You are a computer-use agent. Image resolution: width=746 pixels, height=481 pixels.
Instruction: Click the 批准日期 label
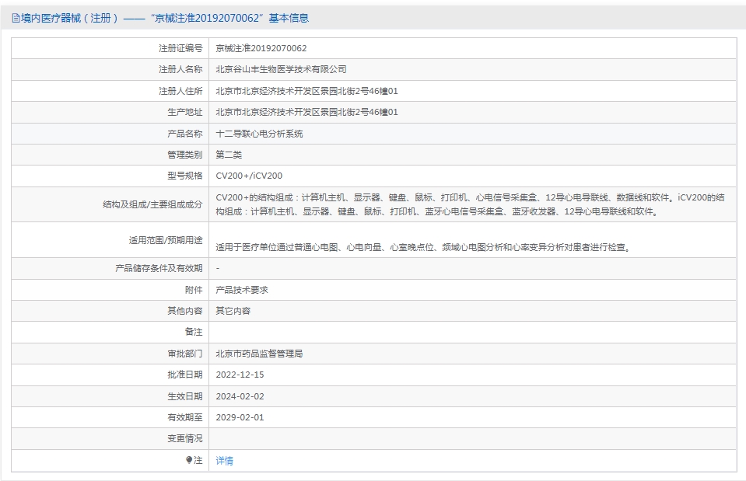pyautogui.click(x=185, y=375)
